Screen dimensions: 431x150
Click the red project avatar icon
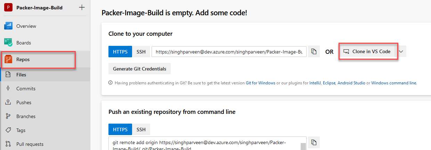pyautogui.click(x=8, y=7)
